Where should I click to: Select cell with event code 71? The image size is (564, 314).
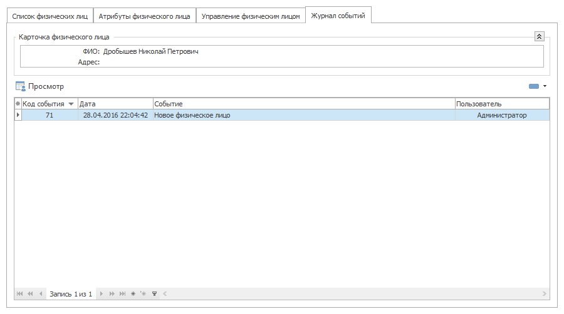(50, 115)
